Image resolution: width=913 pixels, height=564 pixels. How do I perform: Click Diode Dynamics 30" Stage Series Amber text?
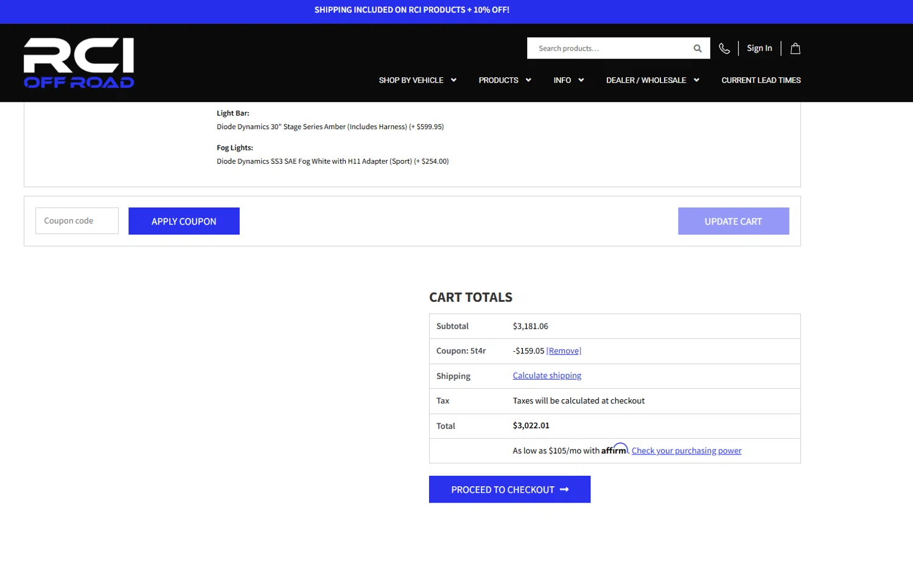tap(330, 127)
